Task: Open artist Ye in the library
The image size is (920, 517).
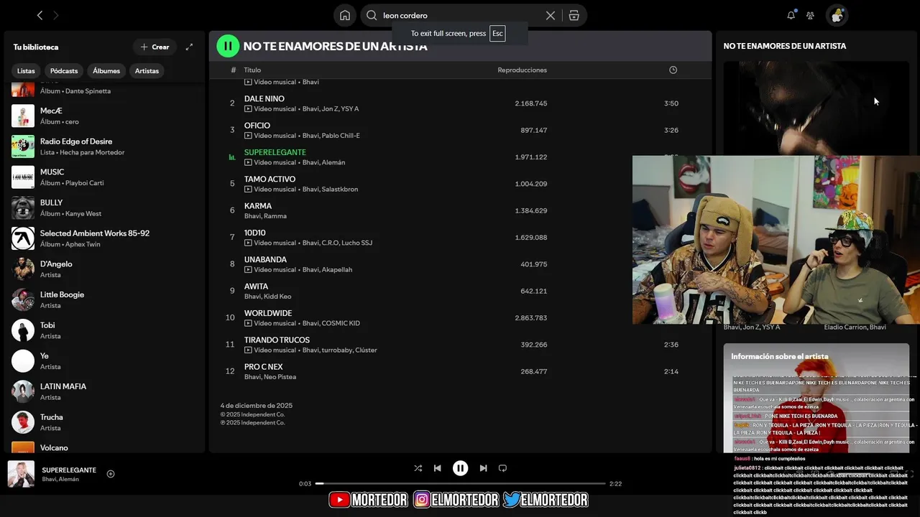Action: click(x=104, y=361)
